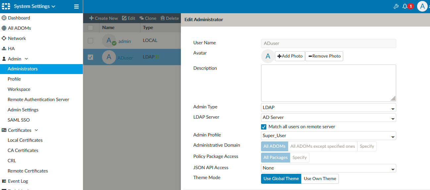
Task: Go to Remote Authentication Server page
Action: 38,99
